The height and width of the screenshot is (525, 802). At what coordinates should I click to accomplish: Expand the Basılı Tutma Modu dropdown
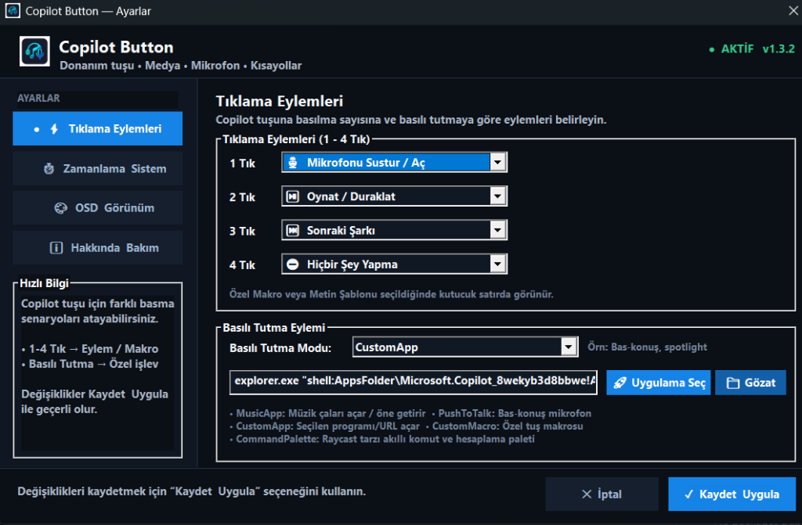(x=465, y=347)
